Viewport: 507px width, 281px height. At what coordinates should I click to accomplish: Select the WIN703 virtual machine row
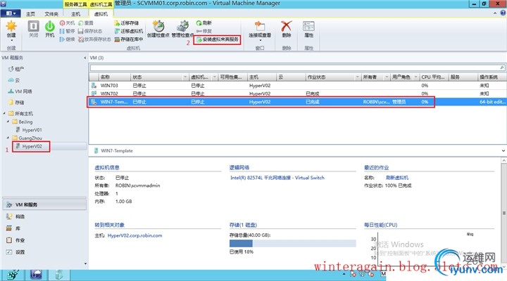297,86
